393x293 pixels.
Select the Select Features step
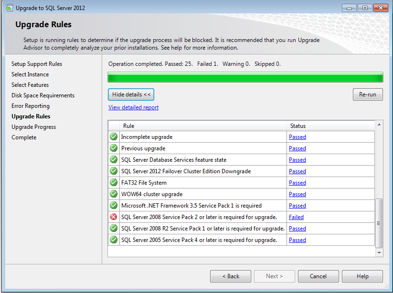point(30,85)
